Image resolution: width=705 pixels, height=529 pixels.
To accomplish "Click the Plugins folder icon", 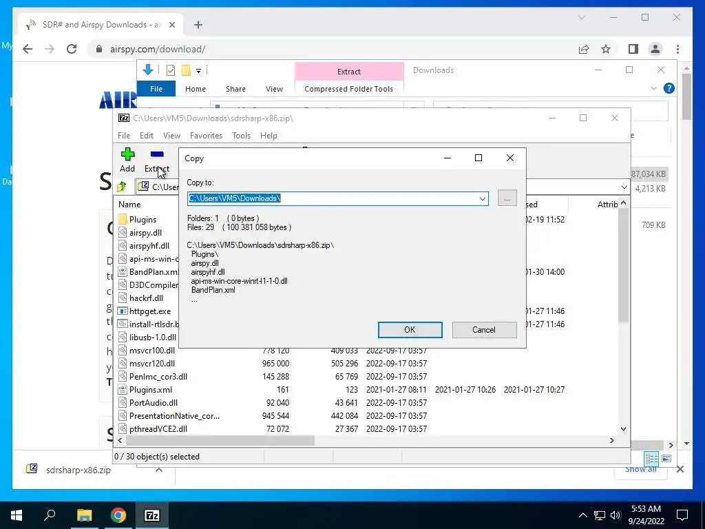I will [x=123, y=219].
